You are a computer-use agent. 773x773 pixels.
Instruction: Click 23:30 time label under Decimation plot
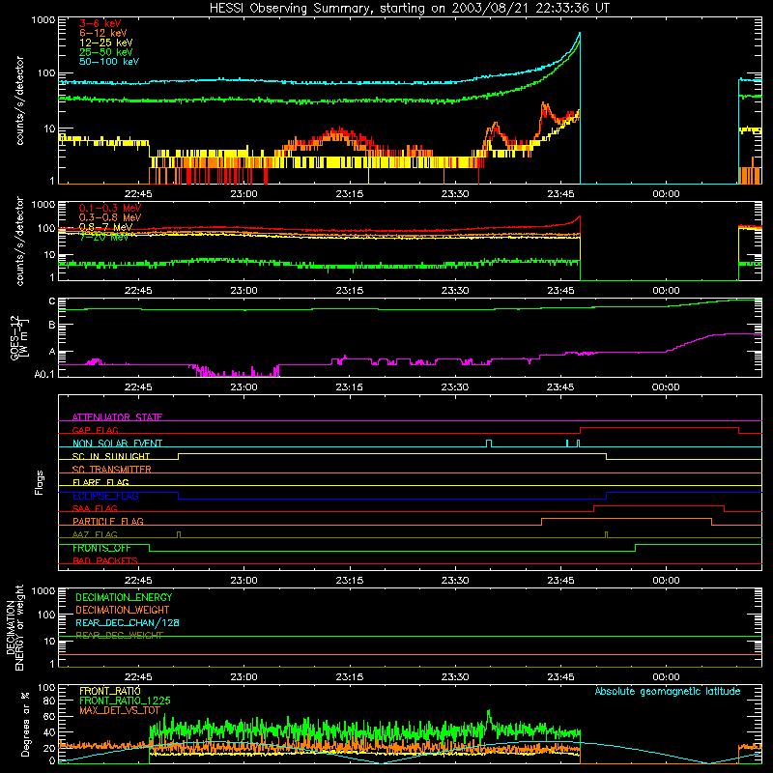tap(455, 677)
